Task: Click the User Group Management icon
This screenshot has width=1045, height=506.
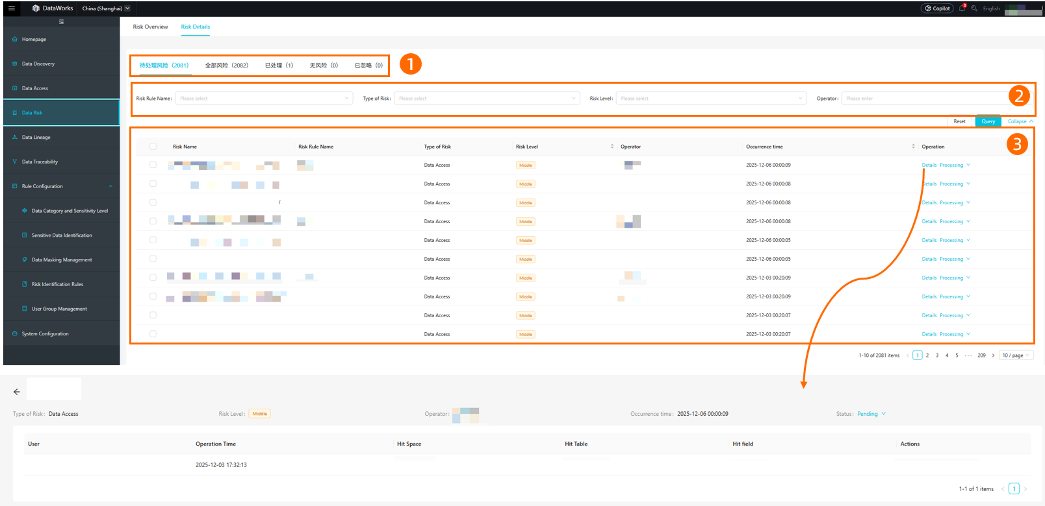Action: [25, 309]
